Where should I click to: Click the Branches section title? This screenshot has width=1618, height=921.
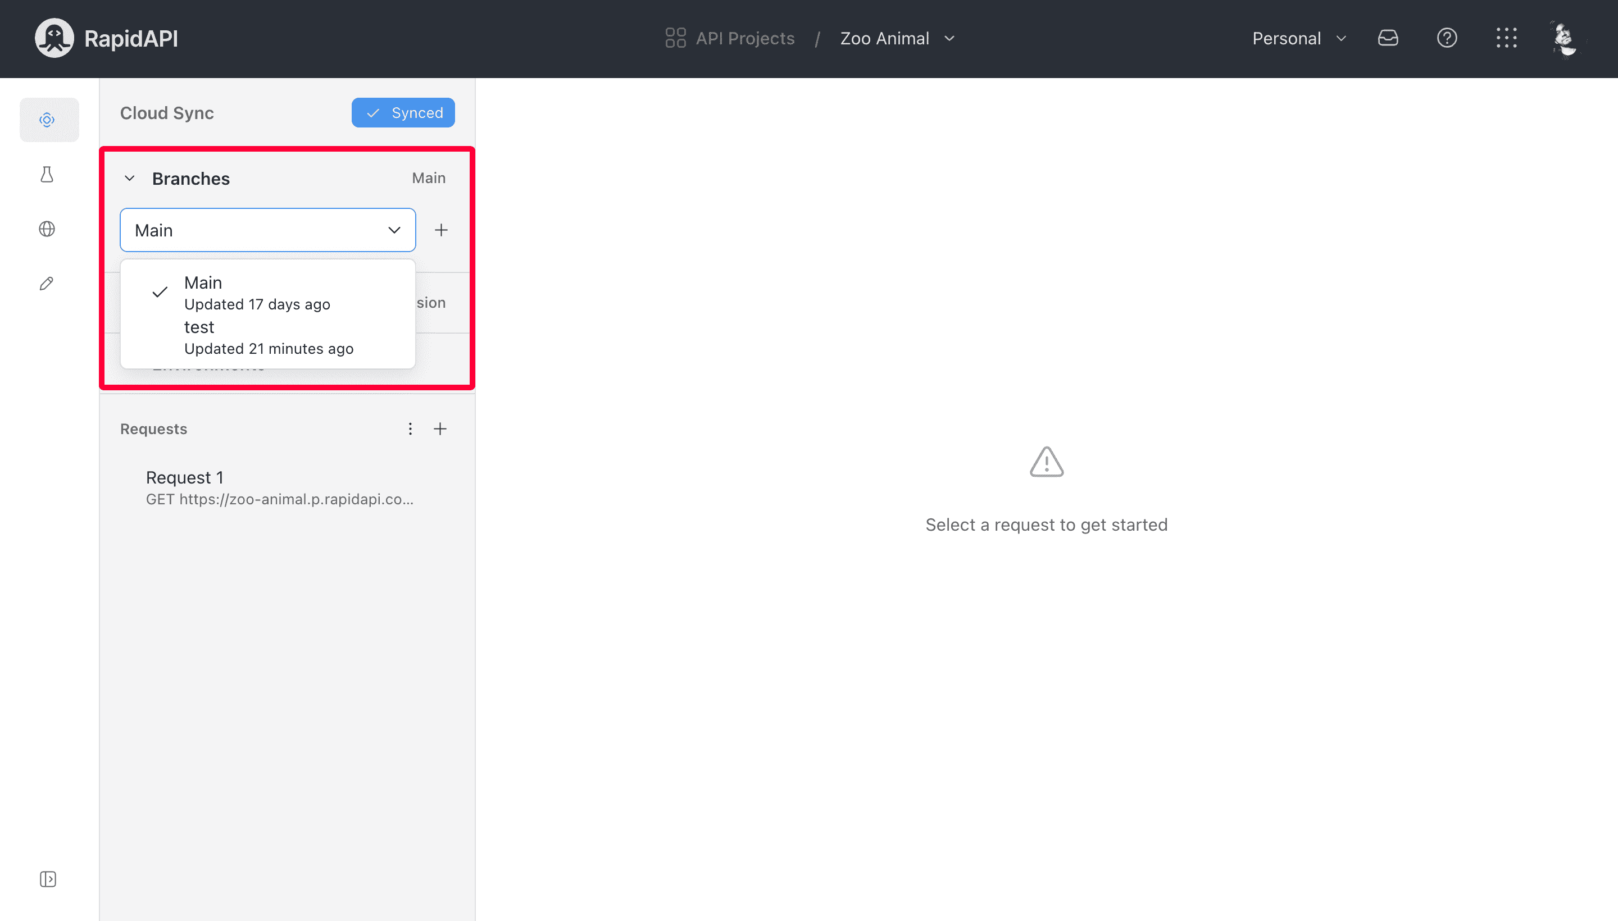pyautogui.click(x=191, y=179)
